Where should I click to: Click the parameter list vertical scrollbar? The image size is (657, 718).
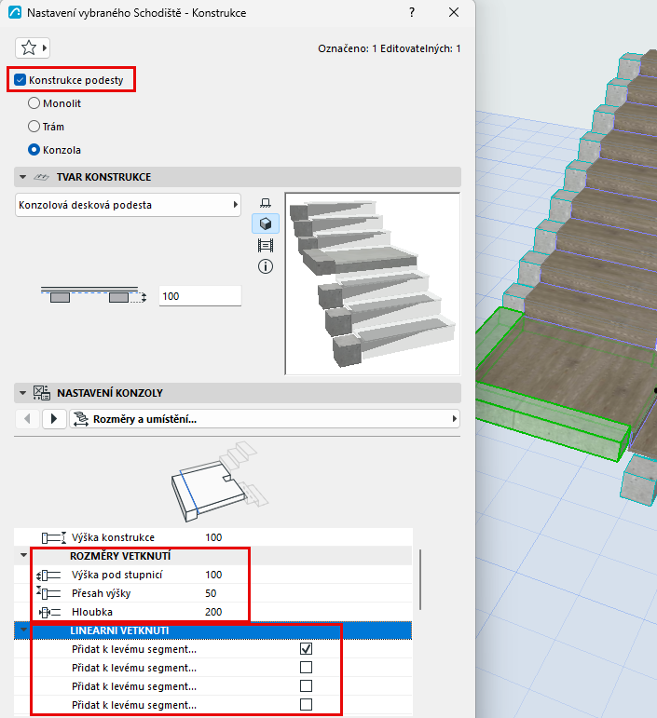(x=420, y=580)
